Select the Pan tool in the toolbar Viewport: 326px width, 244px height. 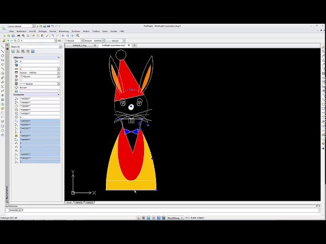tap(63, 36)
